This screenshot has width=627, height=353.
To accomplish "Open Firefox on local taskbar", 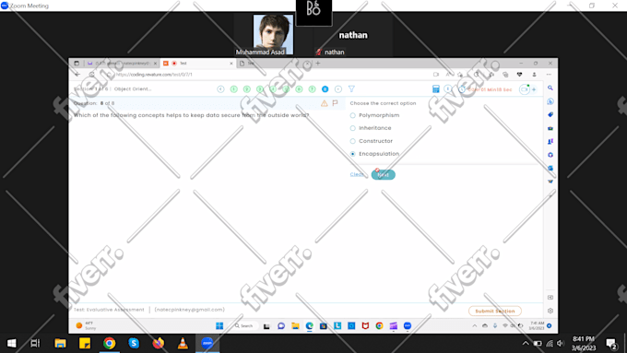I will (159, 343).
